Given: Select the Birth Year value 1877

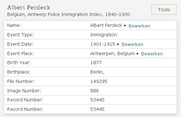Looking at the screenshot, I should tap(96, 63).
